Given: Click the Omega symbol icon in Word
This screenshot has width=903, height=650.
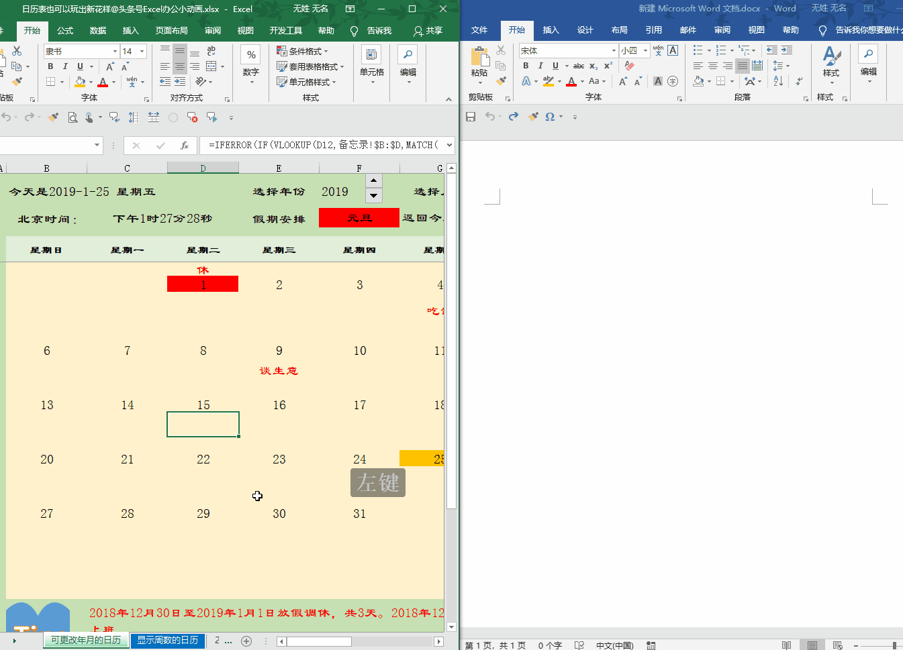Looking at the screenshot, I should (x=550, y=117).
